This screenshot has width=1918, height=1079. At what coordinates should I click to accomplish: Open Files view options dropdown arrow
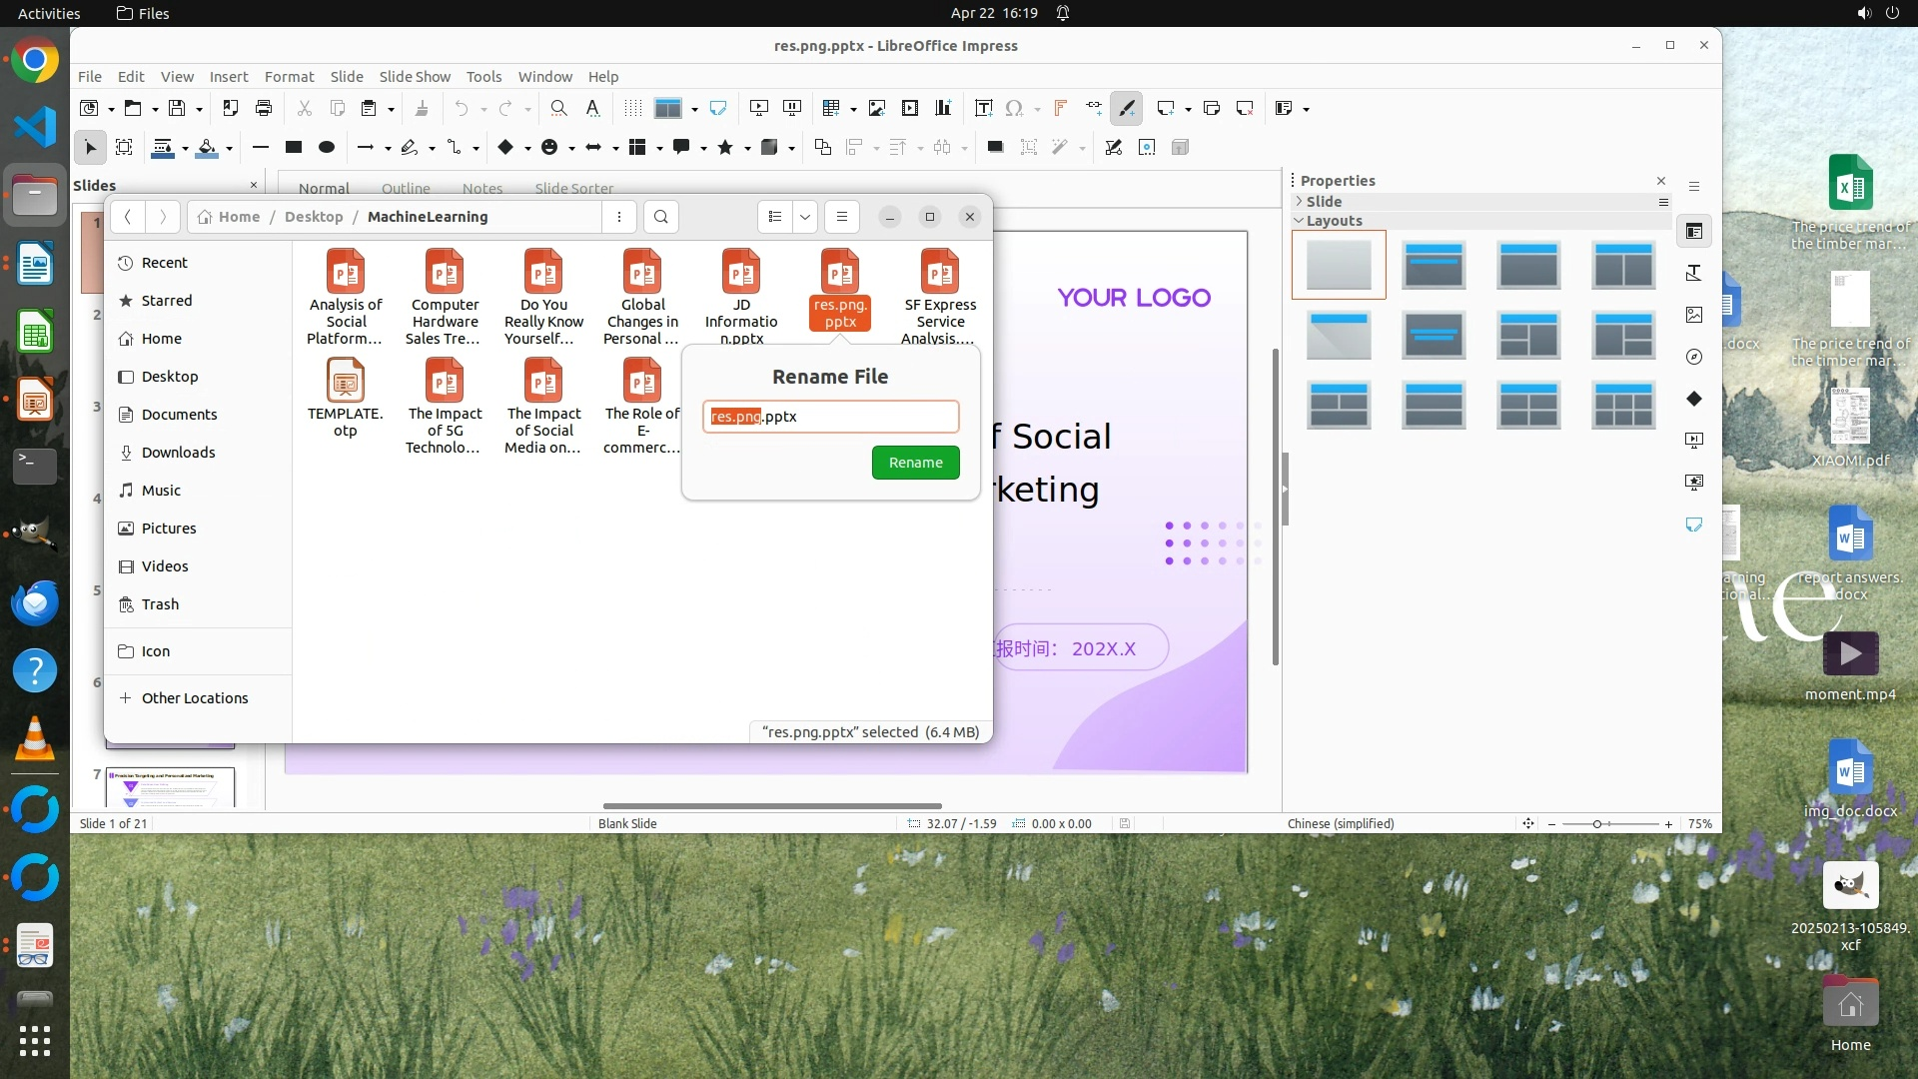coord(805,217)
